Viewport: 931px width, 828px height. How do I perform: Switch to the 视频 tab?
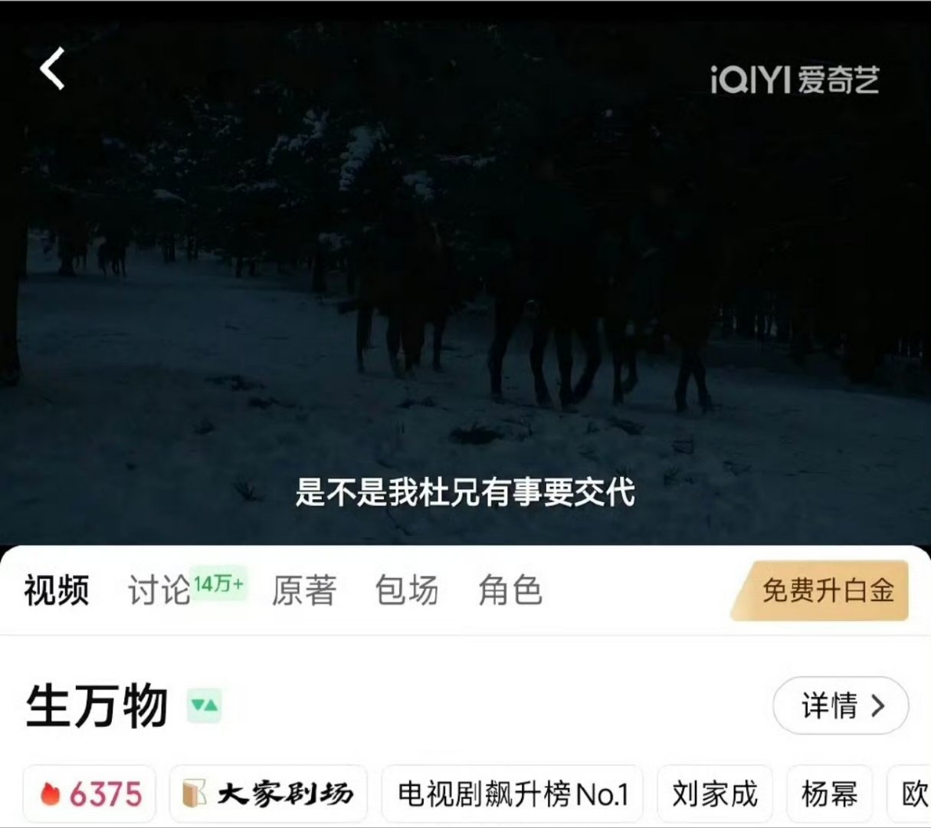(x=56, y=590)
